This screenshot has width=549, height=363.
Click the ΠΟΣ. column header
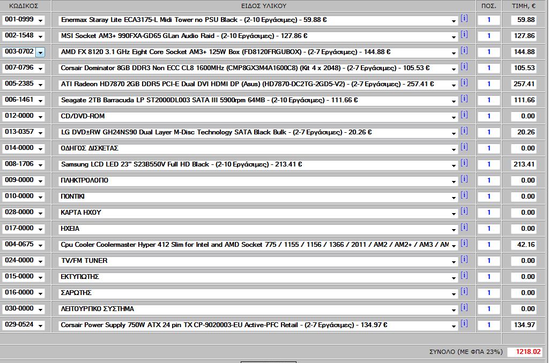(489, 6)
